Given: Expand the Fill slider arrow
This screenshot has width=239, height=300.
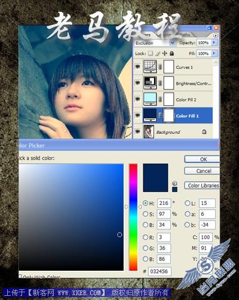Looking at the screenshot, I should tap(214, 53).
